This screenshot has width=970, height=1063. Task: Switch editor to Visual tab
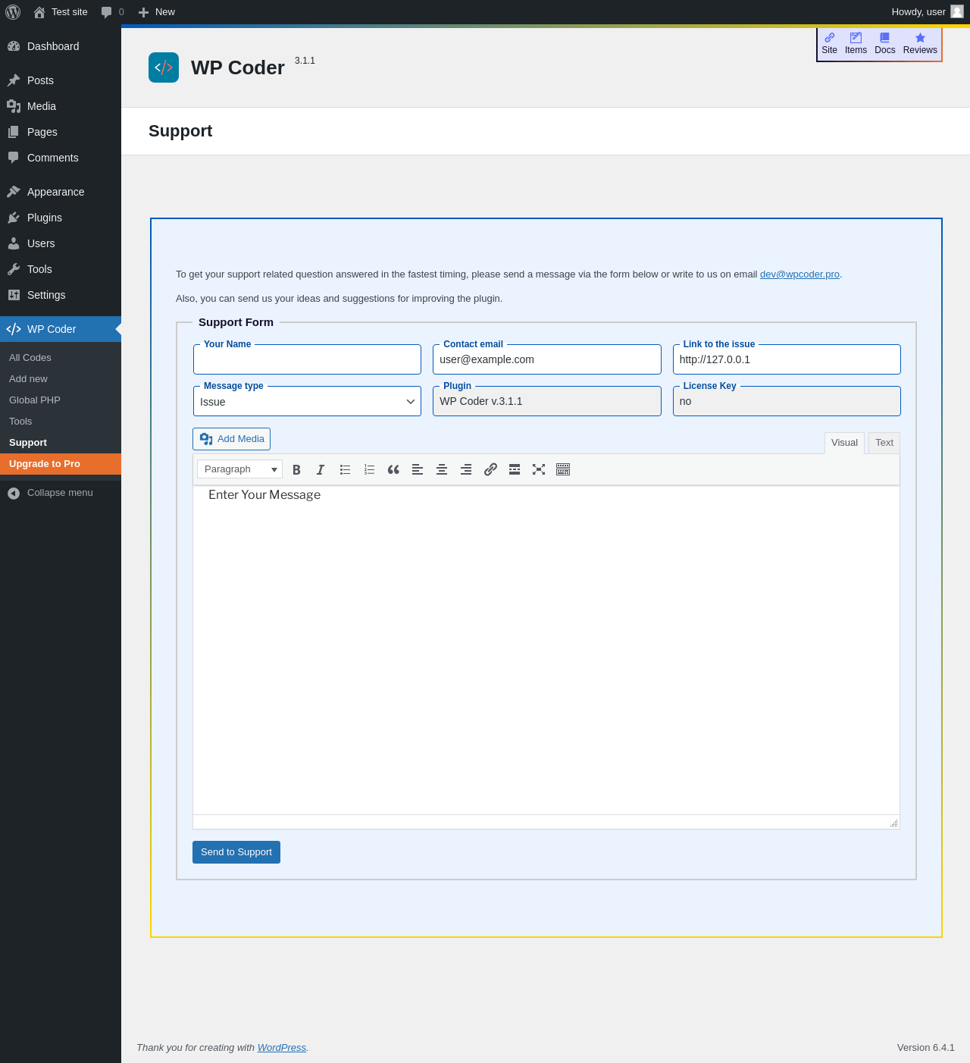844,443
